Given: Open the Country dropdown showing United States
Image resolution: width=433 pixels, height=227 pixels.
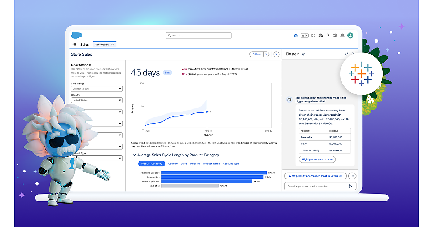Looking at the screenshot, I should tap(97, 101).
